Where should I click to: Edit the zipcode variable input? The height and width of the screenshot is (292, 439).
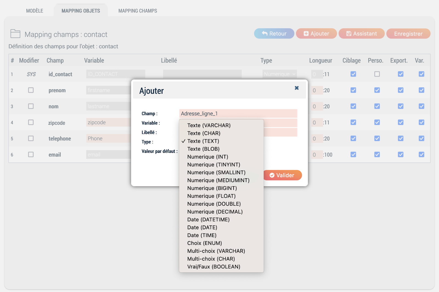coord(109,122)
